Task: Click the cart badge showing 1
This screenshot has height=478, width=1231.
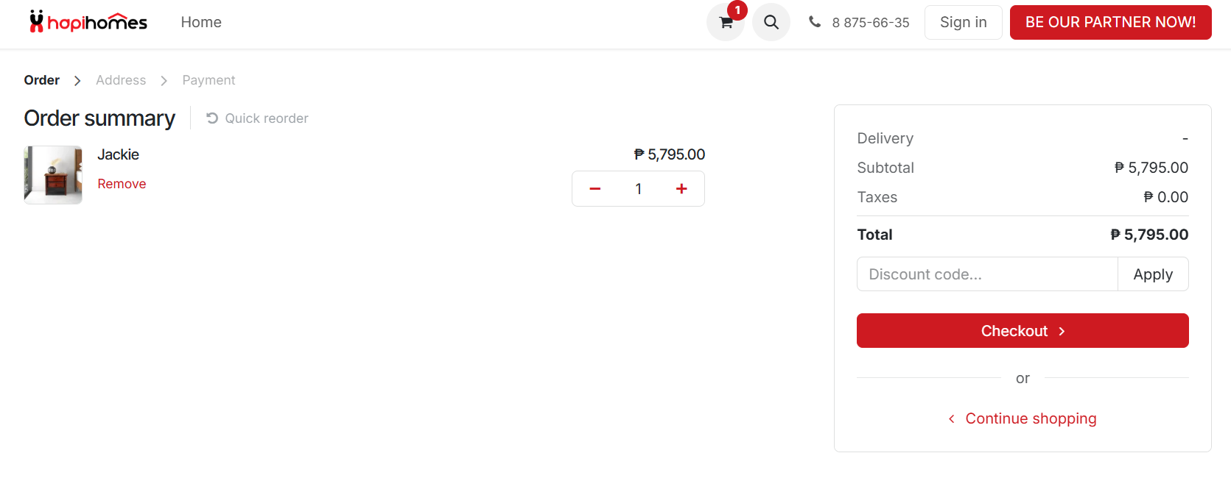Action: (737, 10)
